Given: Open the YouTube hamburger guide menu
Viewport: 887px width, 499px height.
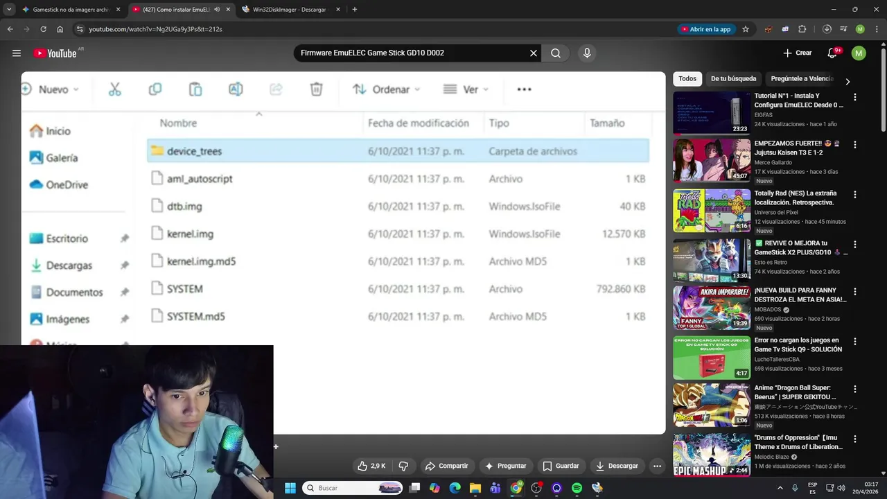Looking at the screenshot, I should click(17, 53).
